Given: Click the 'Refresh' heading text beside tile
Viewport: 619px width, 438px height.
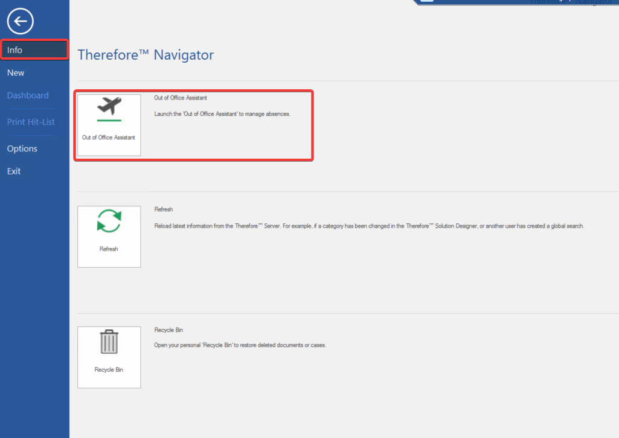Looking at the screenshot, I should click(x=164, y=209).
